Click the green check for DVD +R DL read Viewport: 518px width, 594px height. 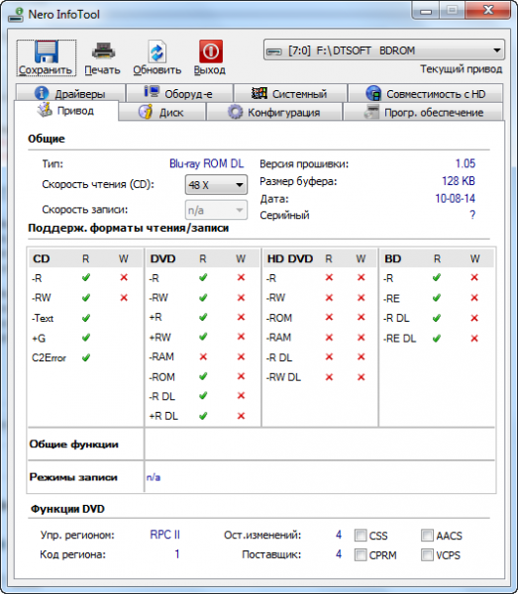tap(203, 416)
